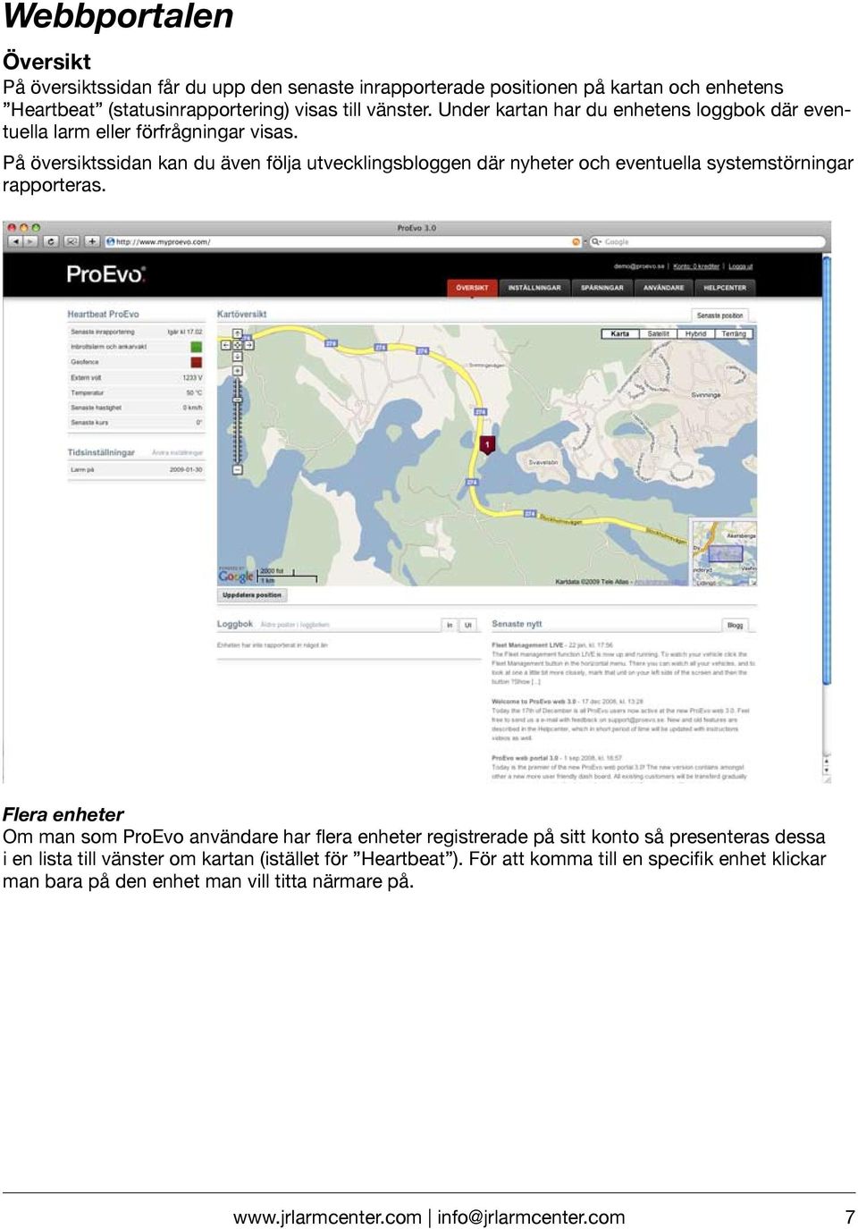The height and width of the screenshot is (1229, 858).
Task: Click the red position marker 1
Action: (x=487, y=445)
